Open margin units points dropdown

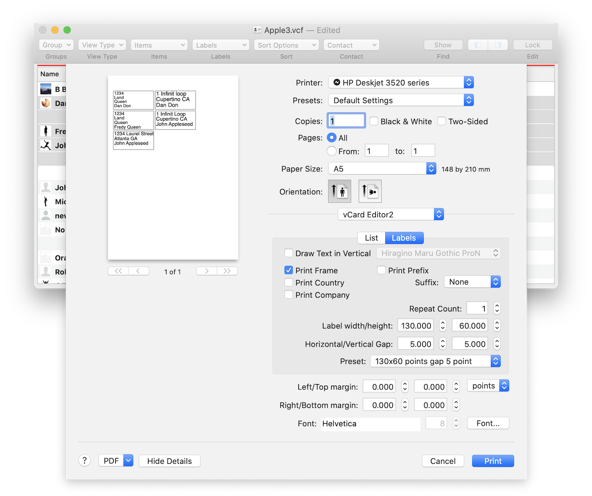coord(488,386)
